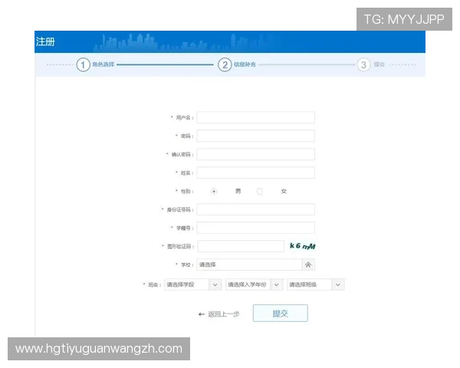Viewport: 460px width, 368px height.
Task: Click the arrow of the 学段 dropdown
Action: click(215, 284)
